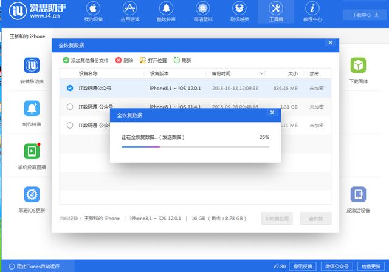This screenshot has width=389, height=272.
Task: Click the i4 爱思助手 logo
Action: 38,11
